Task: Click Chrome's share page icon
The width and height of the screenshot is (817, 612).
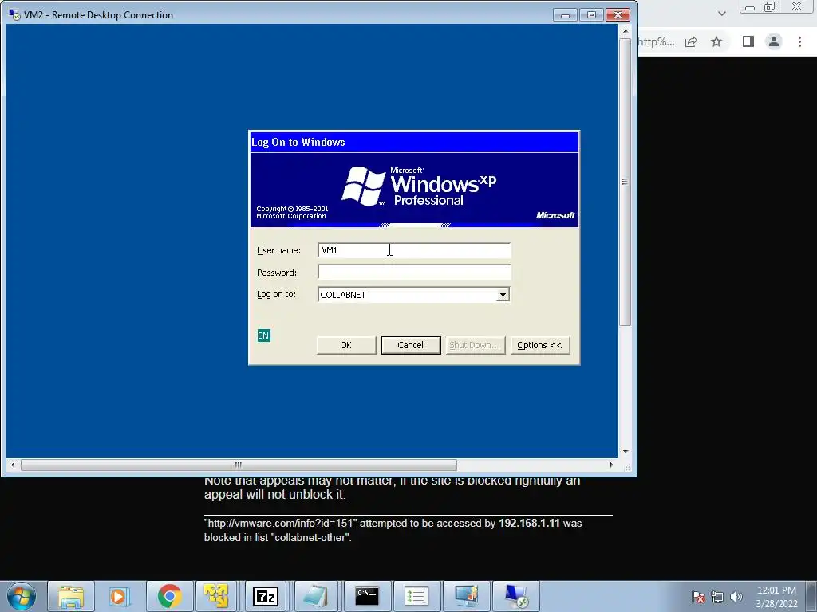Action: (x=691, y=41)
